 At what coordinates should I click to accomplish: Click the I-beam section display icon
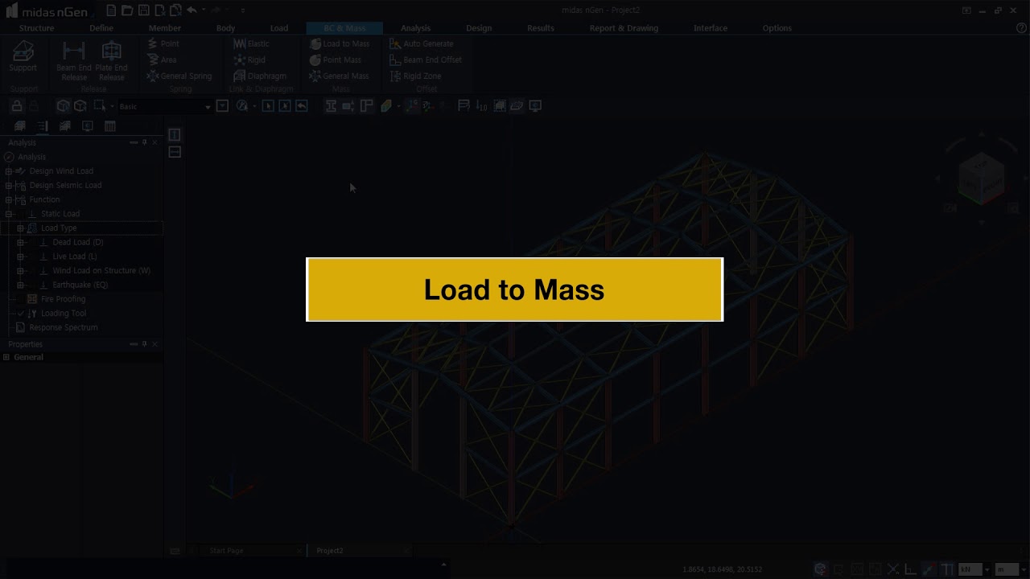331,106
